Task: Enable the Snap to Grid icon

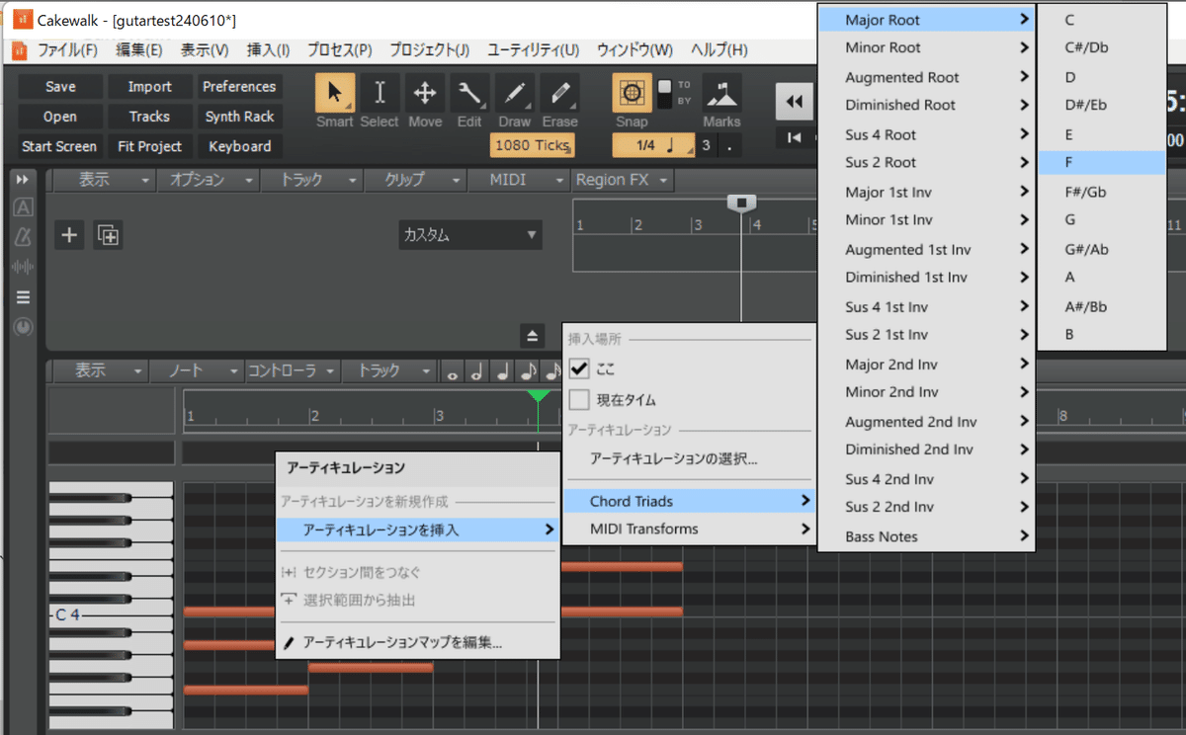Action: (633, 94)
